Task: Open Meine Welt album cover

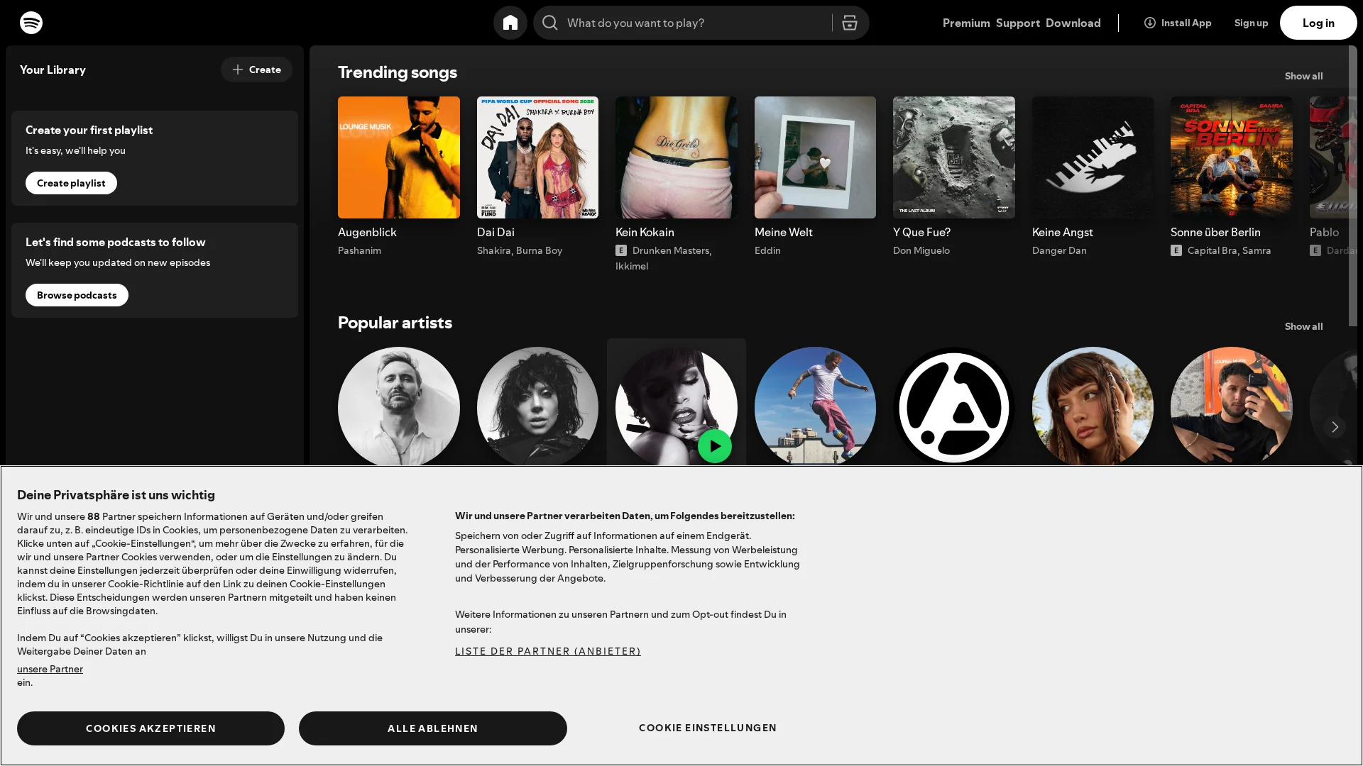Action: pos(815,157)
